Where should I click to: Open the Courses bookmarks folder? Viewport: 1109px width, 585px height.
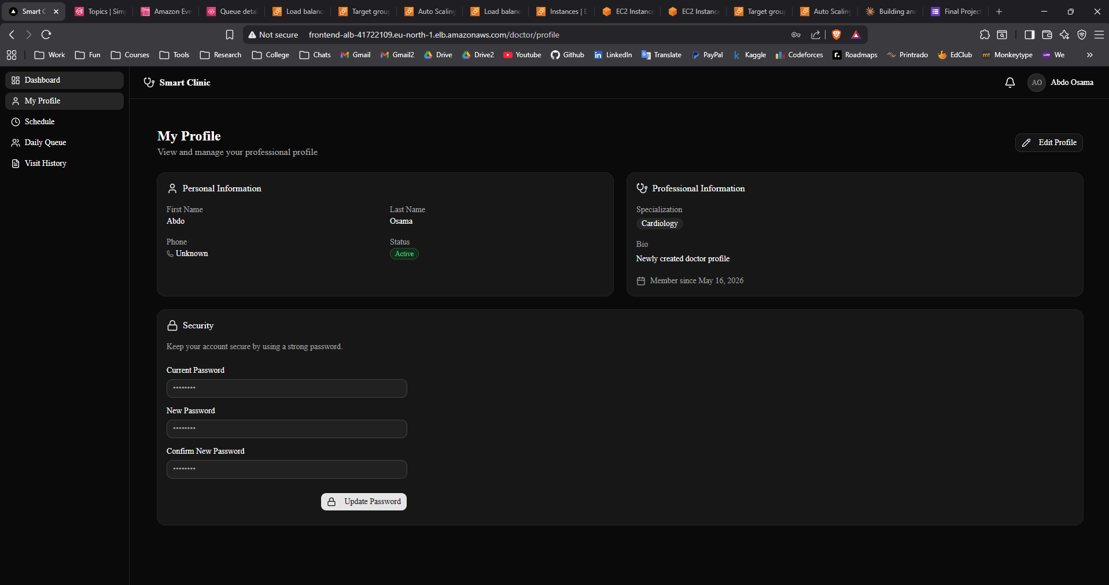coord(130,55)
